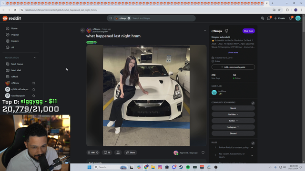Open the Reddit home logo
305x171 pixels.
click(x=11, y=18)
